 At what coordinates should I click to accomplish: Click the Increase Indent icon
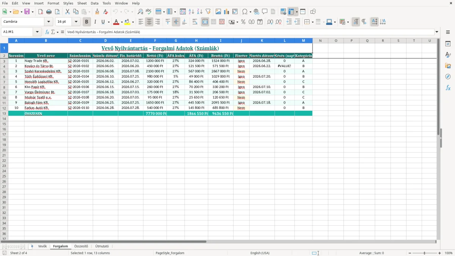coord(289,22)
